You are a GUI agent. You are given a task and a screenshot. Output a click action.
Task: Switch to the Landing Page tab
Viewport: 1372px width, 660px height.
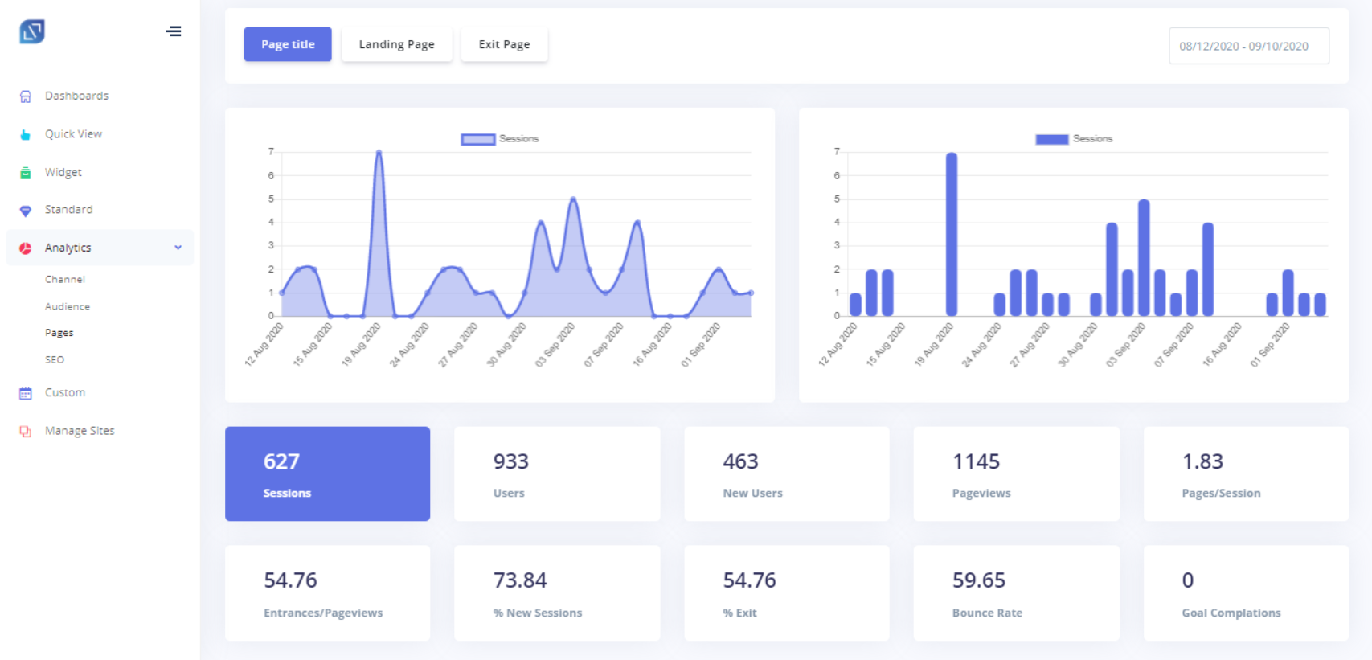pos(396,44)
